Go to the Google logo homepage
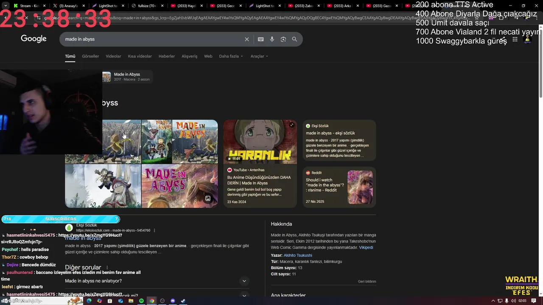The image size is (543, 305). (x=34, y=39)
